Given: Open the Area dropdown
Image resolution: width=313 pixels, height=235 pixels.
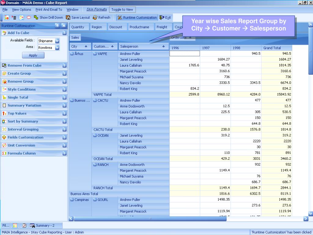Looking at the screenshot, I should click(x=57, y=47).
